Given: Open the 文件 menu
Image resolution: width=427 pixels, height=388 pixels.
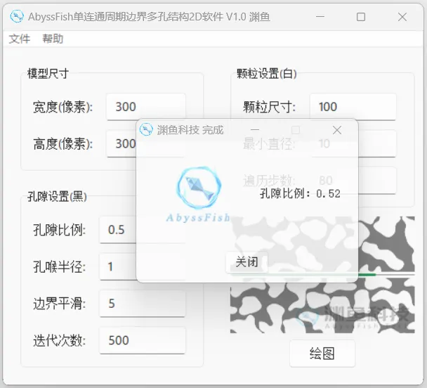Looking at the screenshot, I should (x=20, y=39).
